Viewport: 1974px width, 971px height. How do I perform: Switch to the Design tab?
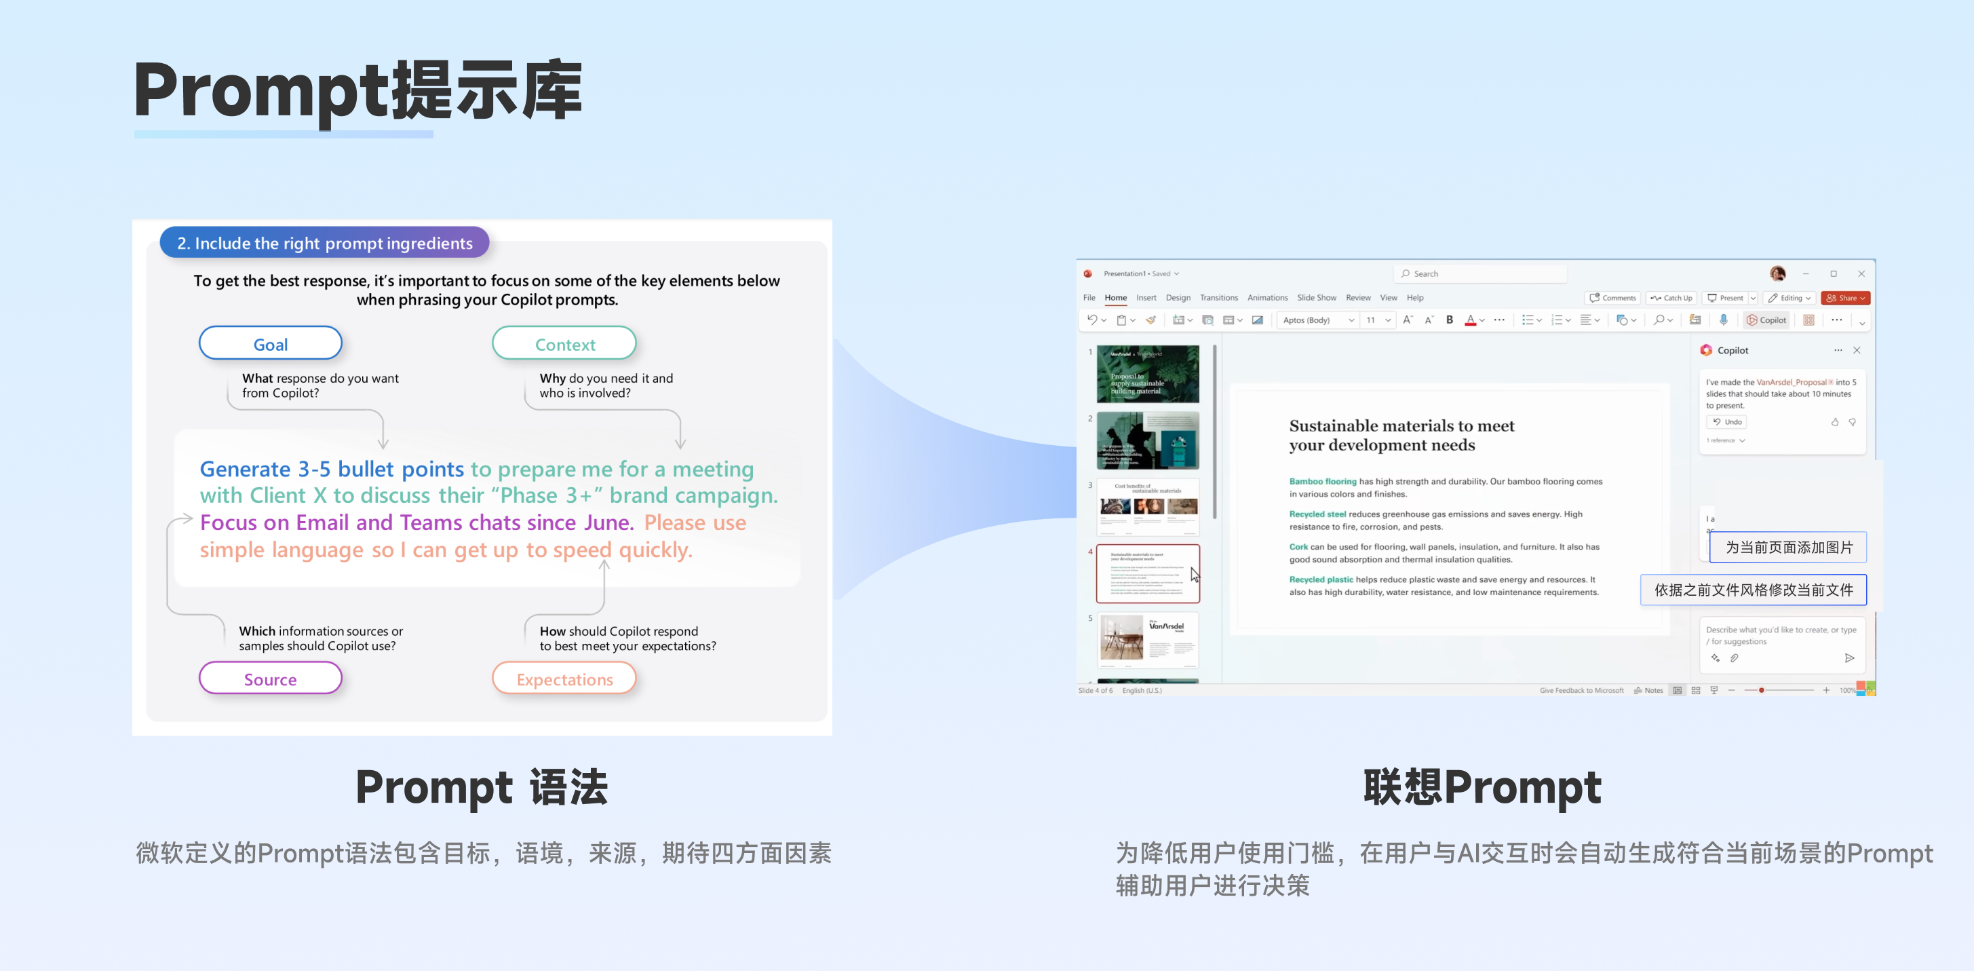point(1178,297)
